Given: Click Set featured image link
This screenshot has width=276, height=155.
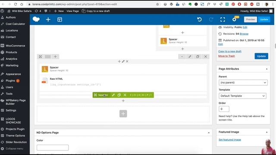Looking at the screenshot, I should (x=230, y=139).
